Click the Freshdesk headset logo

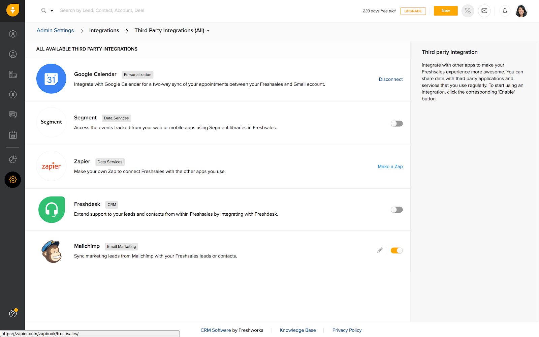tap(52, 210)
